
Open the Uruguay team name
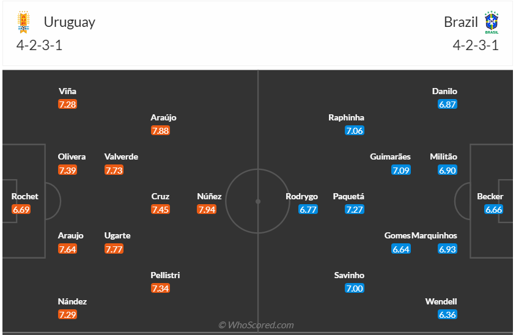coord(69,22)
